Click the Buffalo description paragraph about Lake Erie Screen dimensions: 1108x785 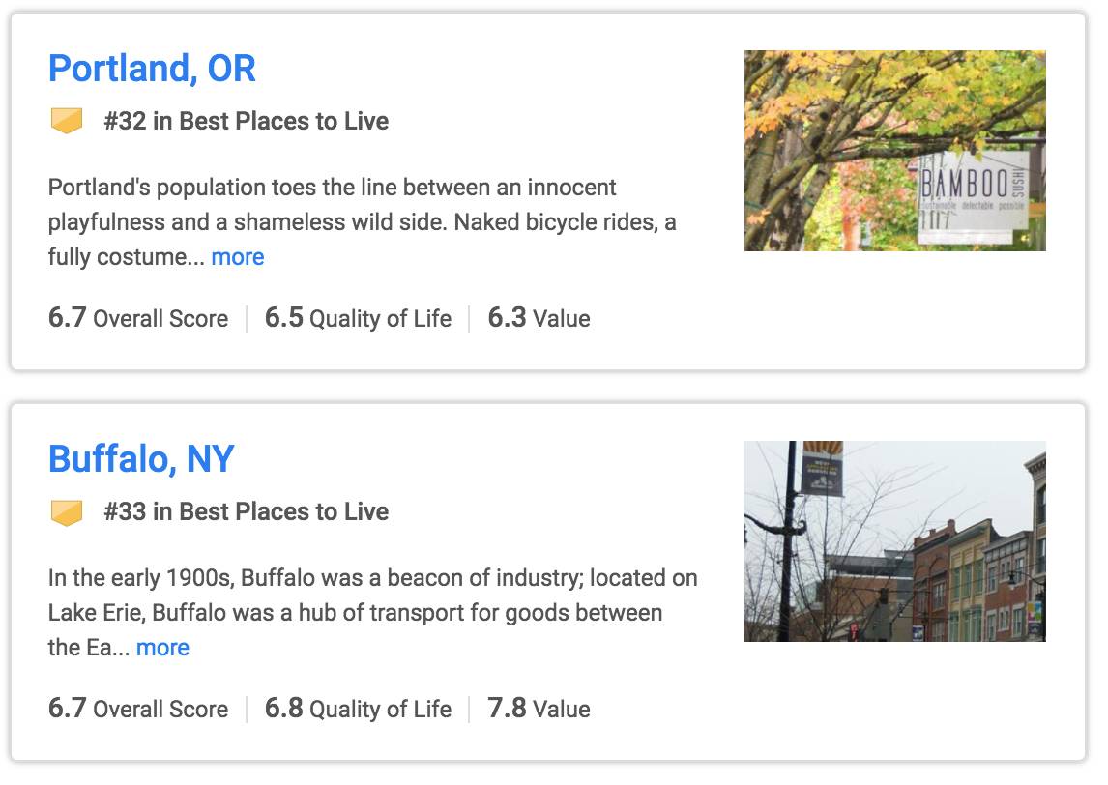pos(373,613)
